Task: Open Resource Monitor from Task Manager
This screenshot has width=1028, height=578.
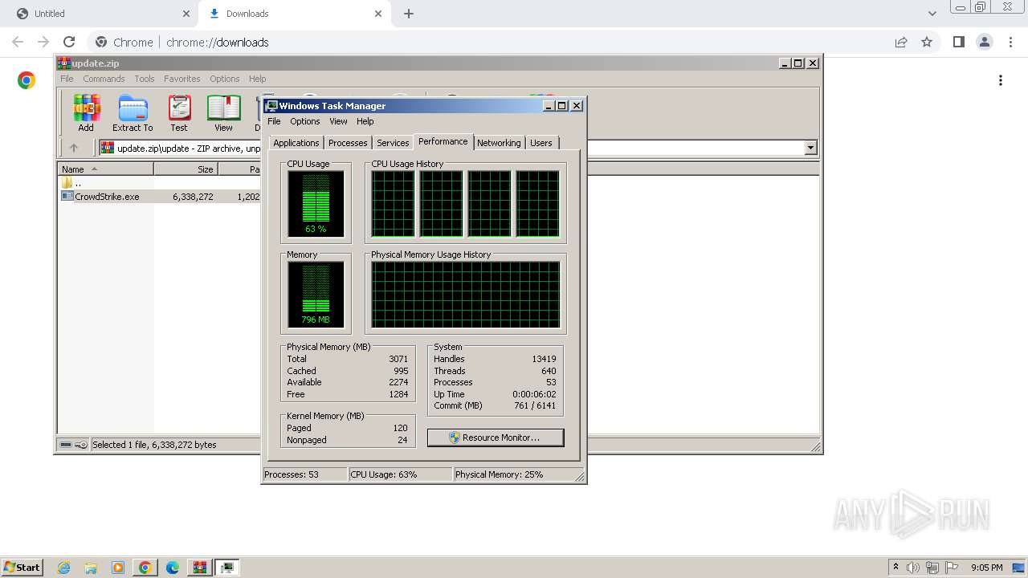Action: tap(496, 438)
